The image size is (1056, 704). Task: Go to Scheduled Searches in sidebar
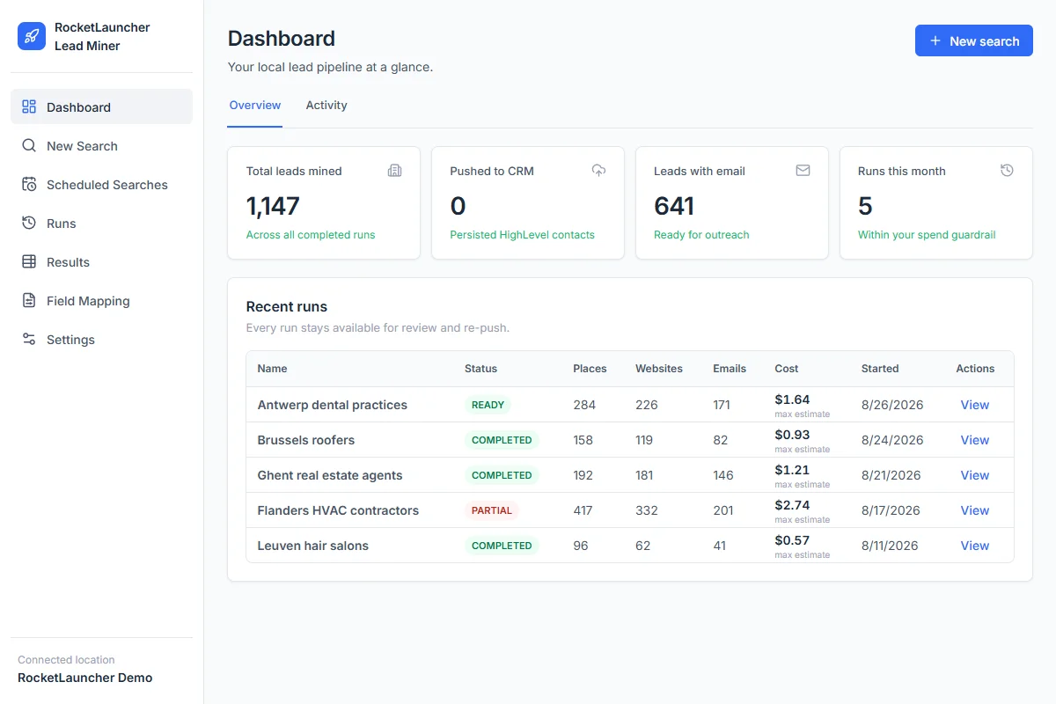pyautogui.click(x=101, y=184)
